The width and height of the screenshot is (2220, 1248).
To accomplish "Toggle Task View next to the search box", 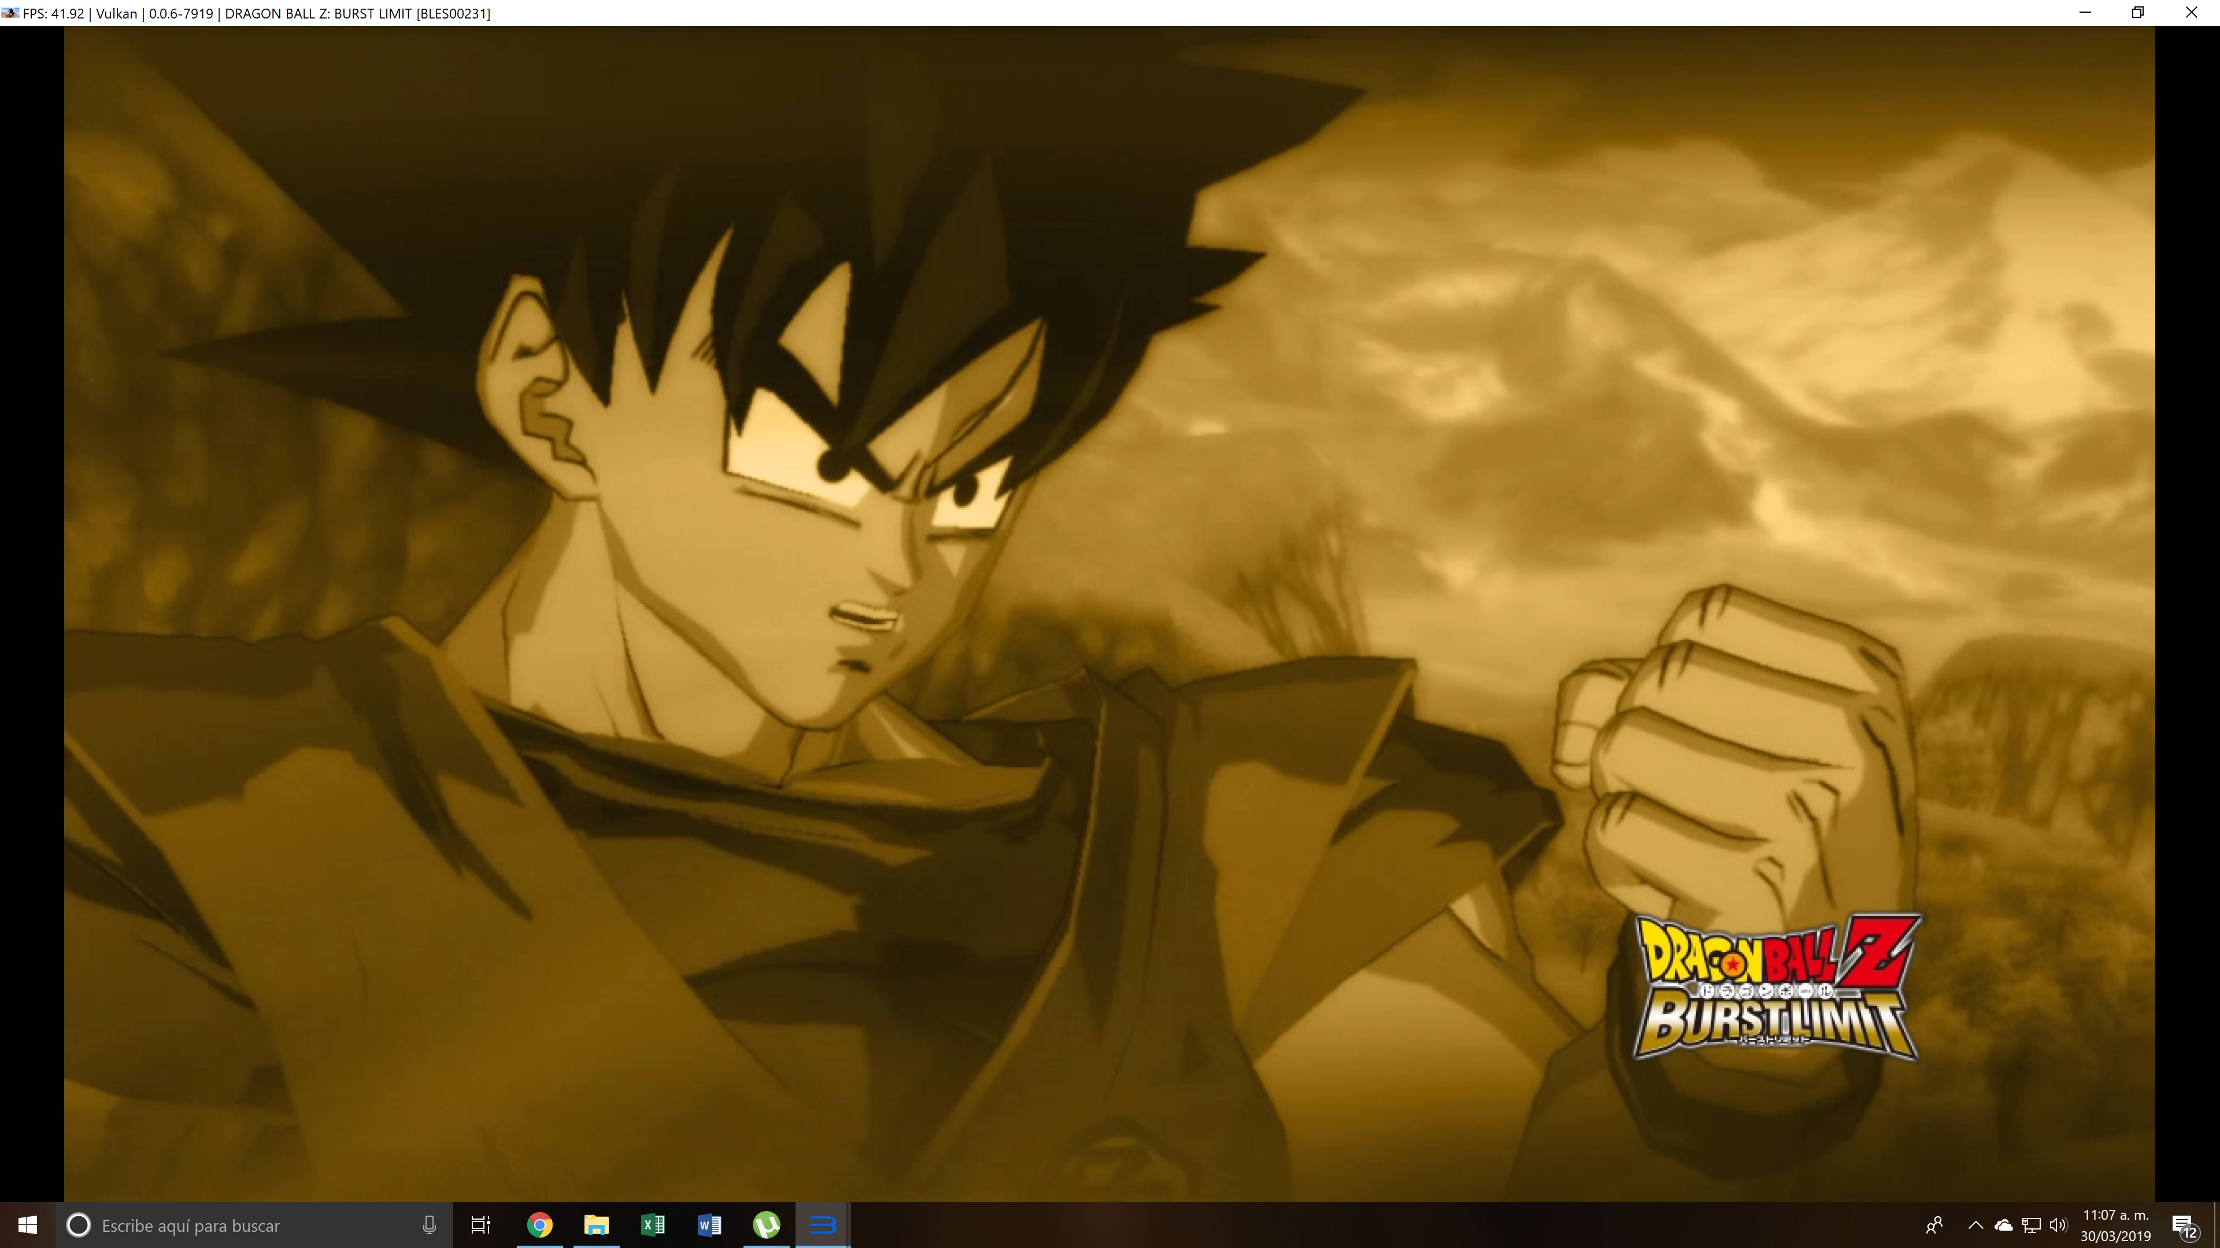I will (x=481, y=1225).
